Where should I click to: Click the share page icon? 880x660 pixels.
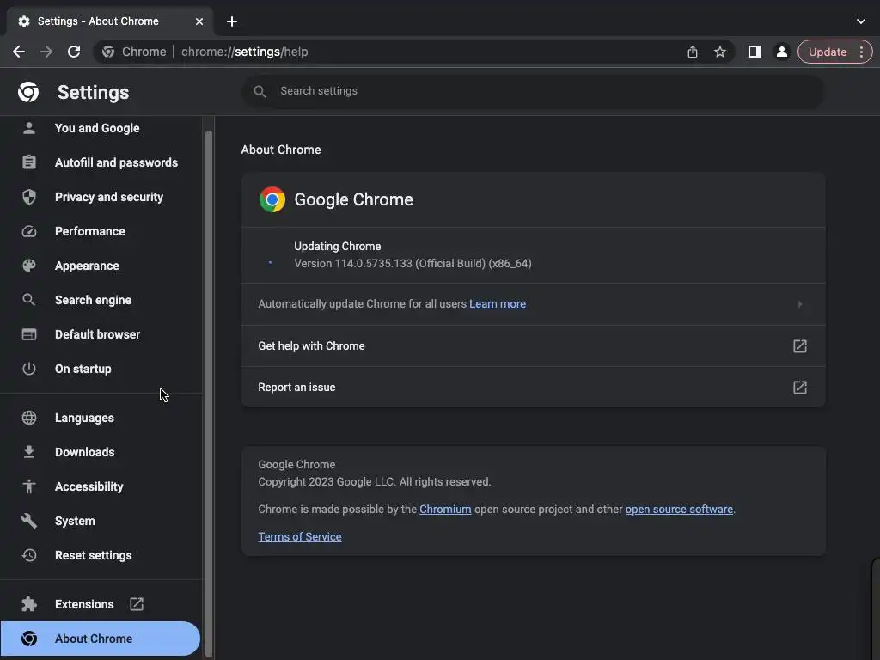pos(693,52)
